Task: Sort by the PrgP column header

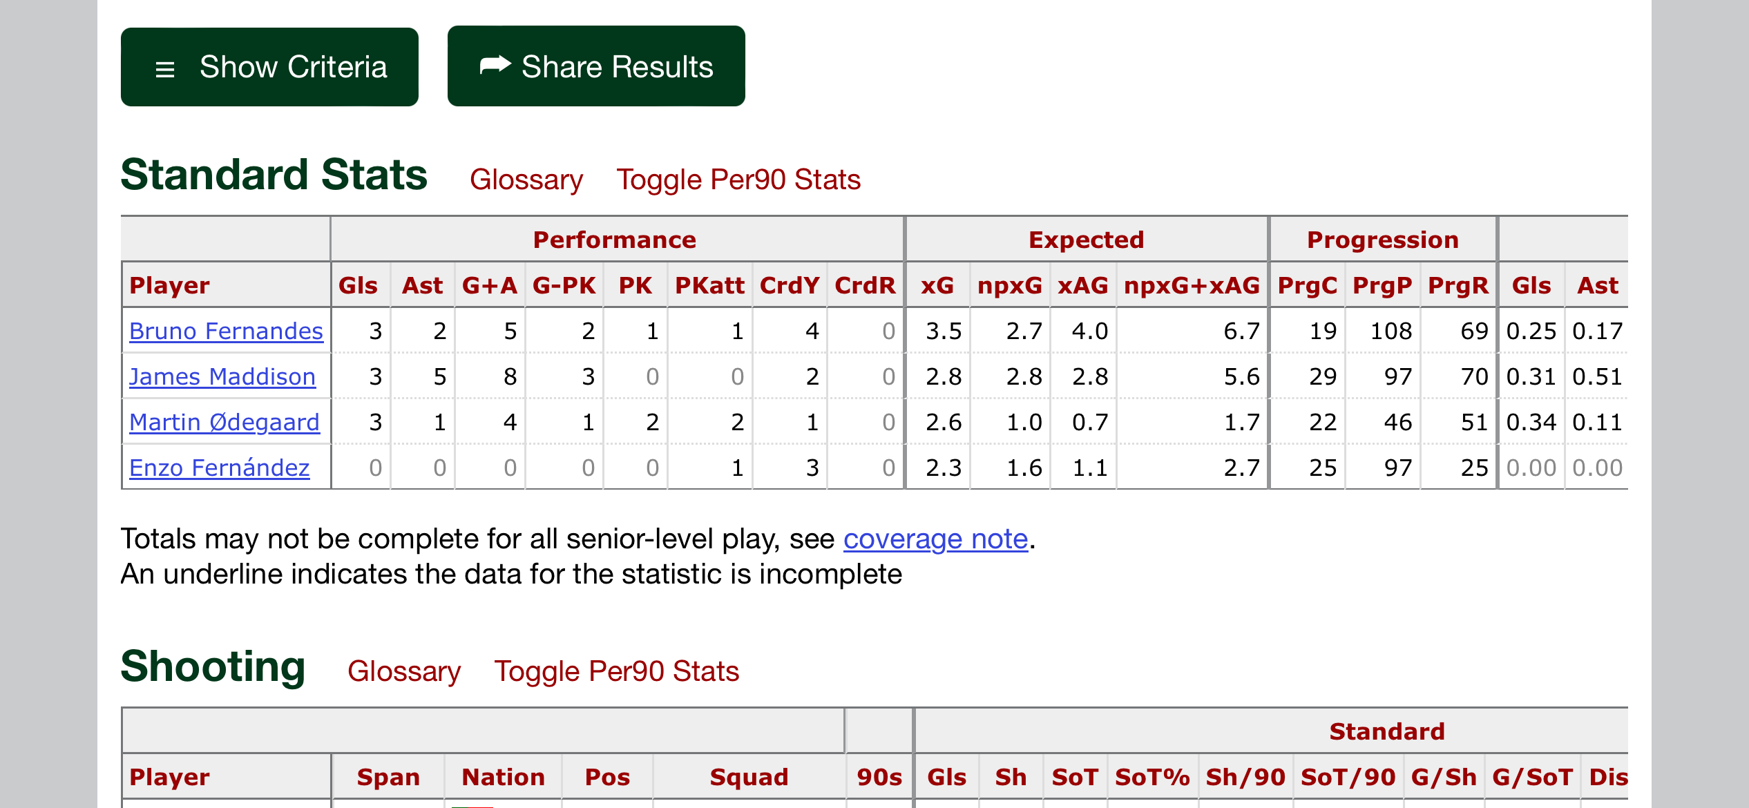Action: click(1382, 285)
